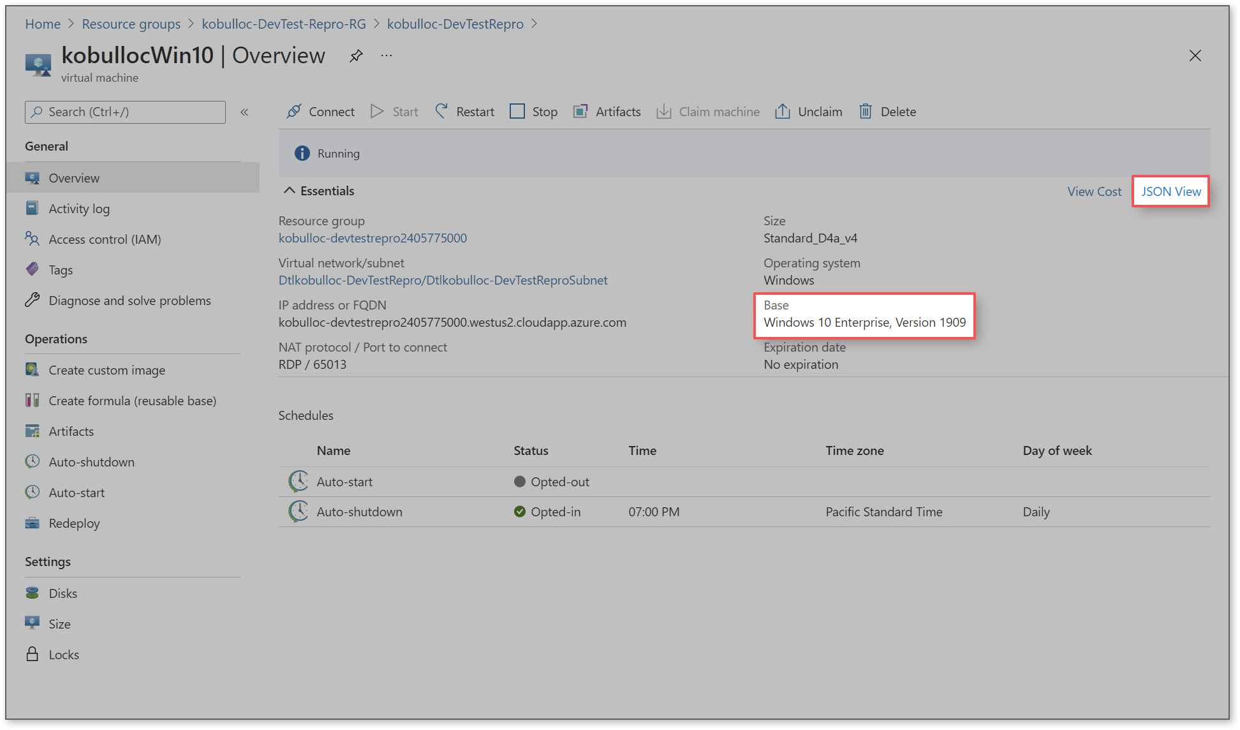1240x730 pixels.
Task: Click the Disks sidebar icon
Action: [32, 593]
